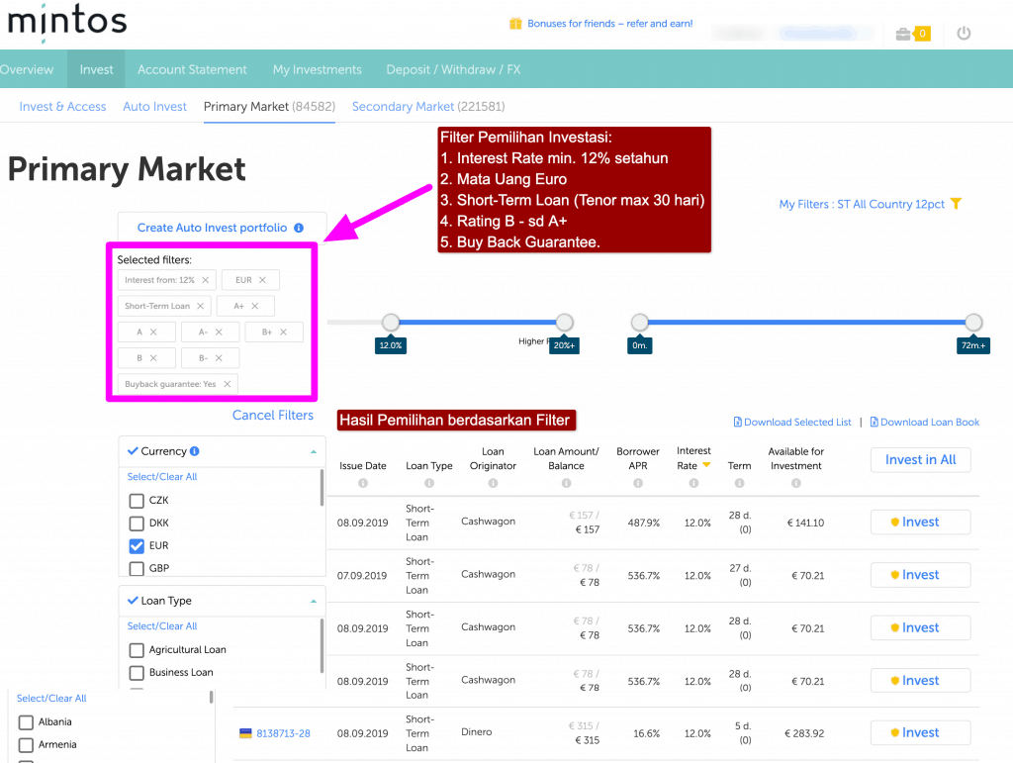Open the Account Statement menu
Viewport: 1013px width, 763px height.
[192, 69]
